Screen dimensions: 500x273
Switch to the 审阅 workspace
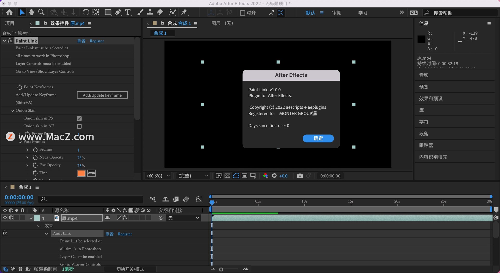337,13
